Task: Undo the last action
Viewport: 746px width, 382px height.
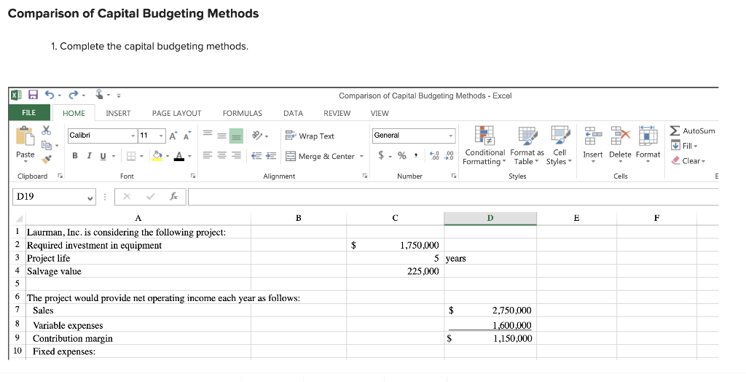Action: (x=50, y=95)
